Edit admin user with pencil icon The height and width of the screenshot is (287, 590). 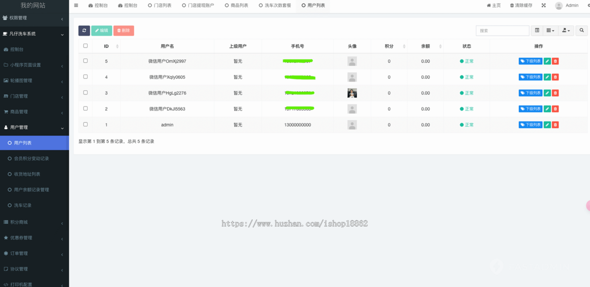tap(547, 125)
